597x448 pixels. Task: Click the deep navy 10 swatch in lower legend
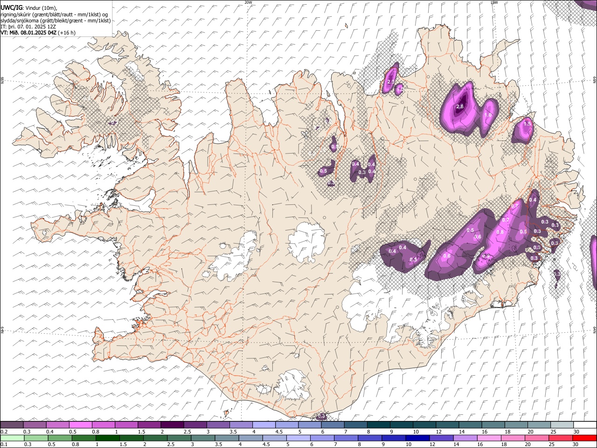point(418,438)
